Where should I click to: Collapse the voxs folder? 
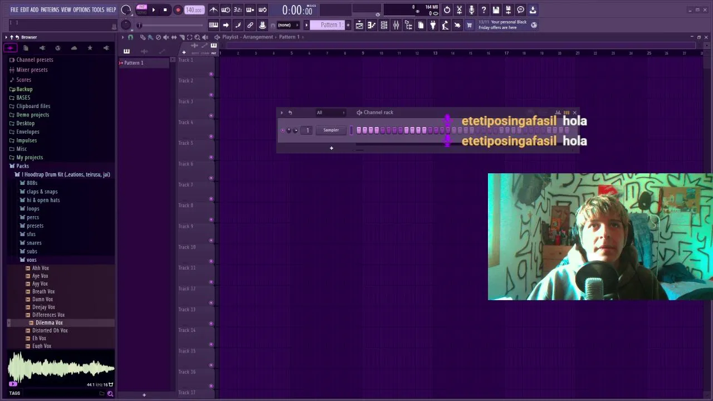(31, 260)
